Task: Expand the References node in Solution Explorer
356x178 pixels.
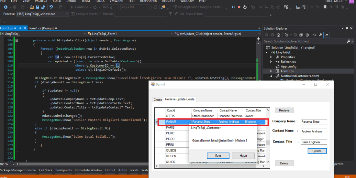Action: point(271,62)
